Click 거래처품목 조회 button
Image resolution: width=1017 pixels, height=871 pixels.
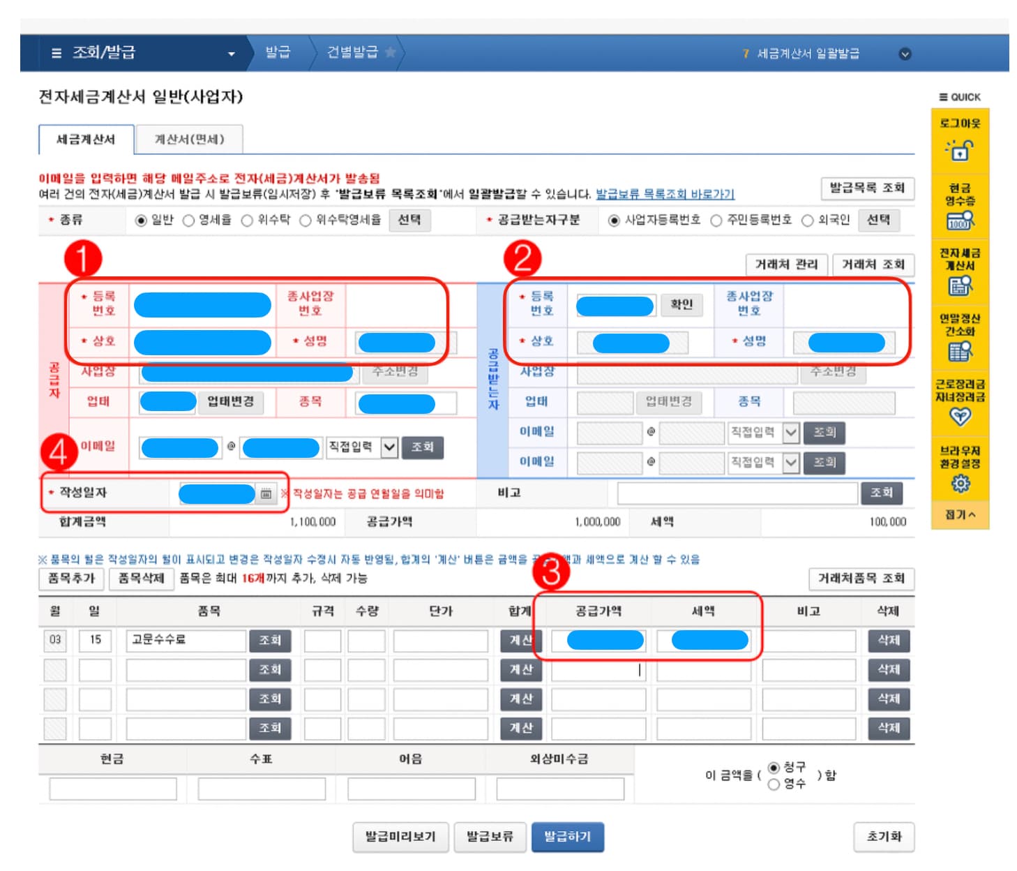coord(861,579)
